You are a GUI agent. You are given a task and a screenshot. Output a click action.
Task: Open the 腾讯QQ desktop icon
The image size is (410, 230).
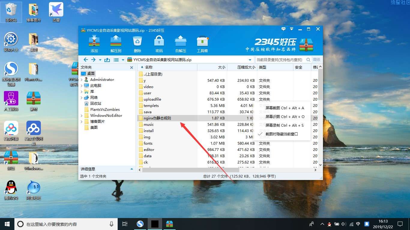point(11,190)
